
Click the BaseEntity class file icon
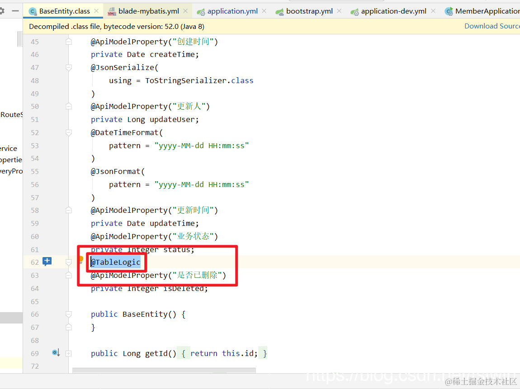[33, 12]
